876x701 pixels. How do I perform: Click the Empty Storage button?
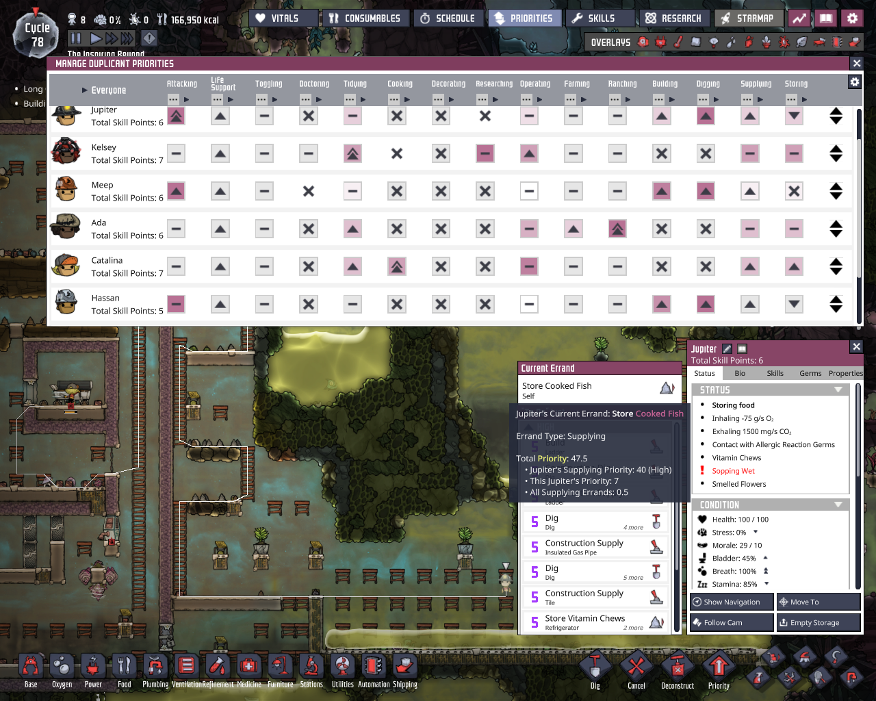[x=819, y=622]
